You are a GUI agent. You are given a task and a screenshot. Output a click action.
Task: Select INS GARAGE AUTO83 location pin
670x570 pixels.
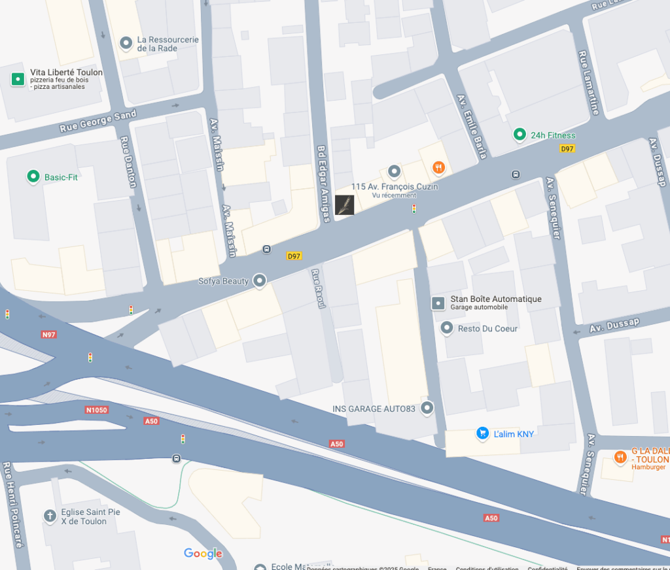pos(427,408)
